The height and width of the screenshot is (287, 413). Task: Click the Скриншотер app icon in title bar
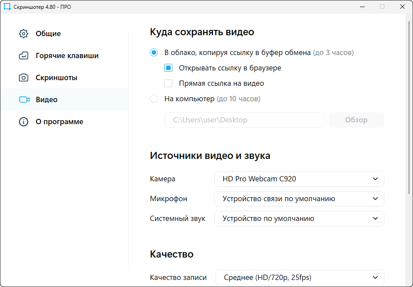pyautogui.click(x=7, y=7)
